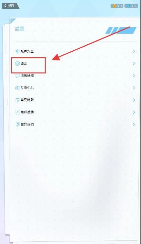The image size is (141, 244).
Task: Click the question icon beside 關於我們
Action: [x=17, y=124]
